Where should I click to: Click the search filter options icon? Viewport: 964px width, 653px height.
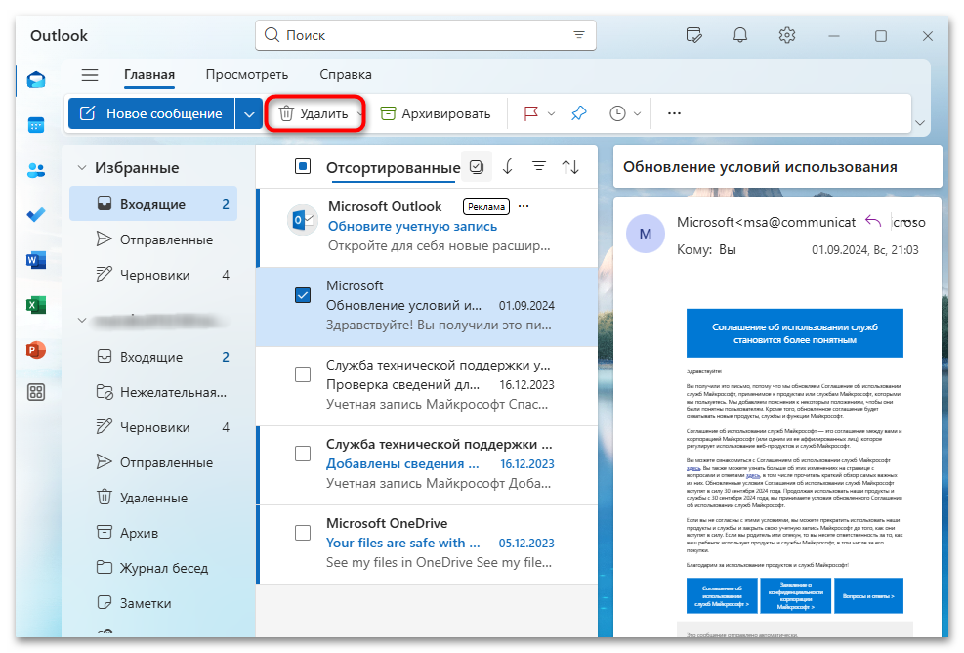point(578,35)
